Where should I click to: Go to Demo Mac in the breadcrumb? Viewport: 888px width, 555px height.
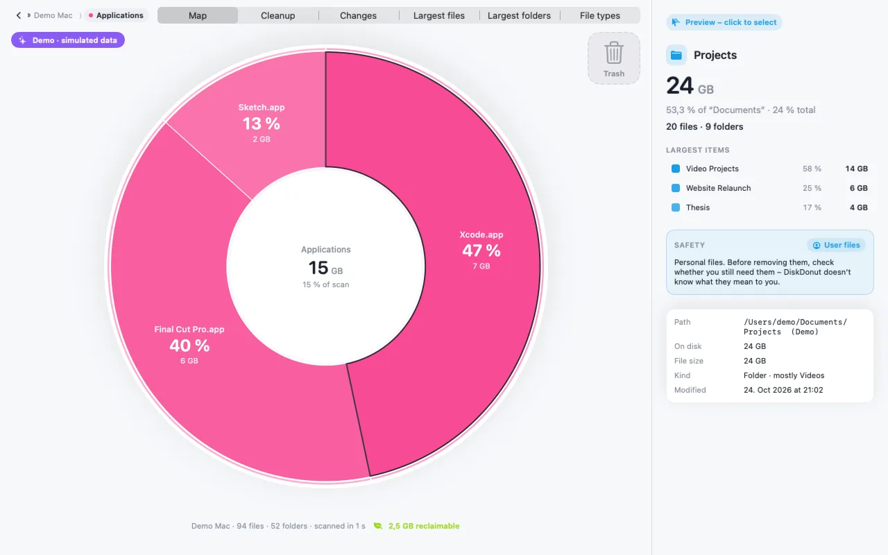(x=53, y=15)
